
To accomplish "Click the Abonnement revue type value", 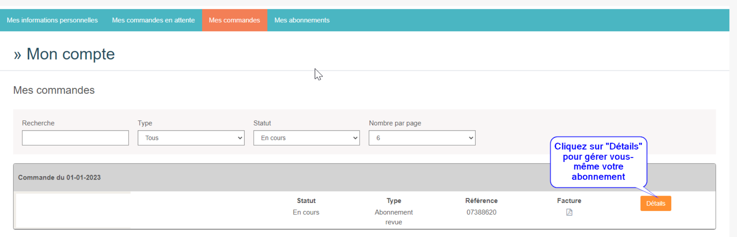I will click(393, 217).
